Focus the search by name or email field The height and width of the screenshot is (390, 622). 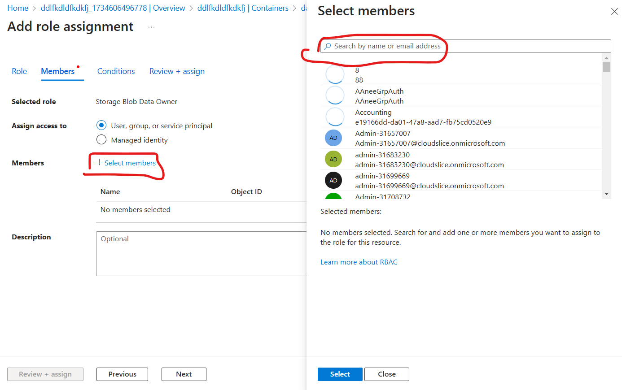point(467,46)
